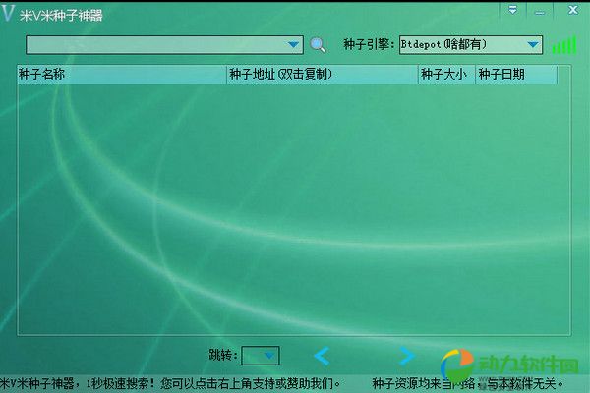Go to next page with right arrow

[406, 356]
